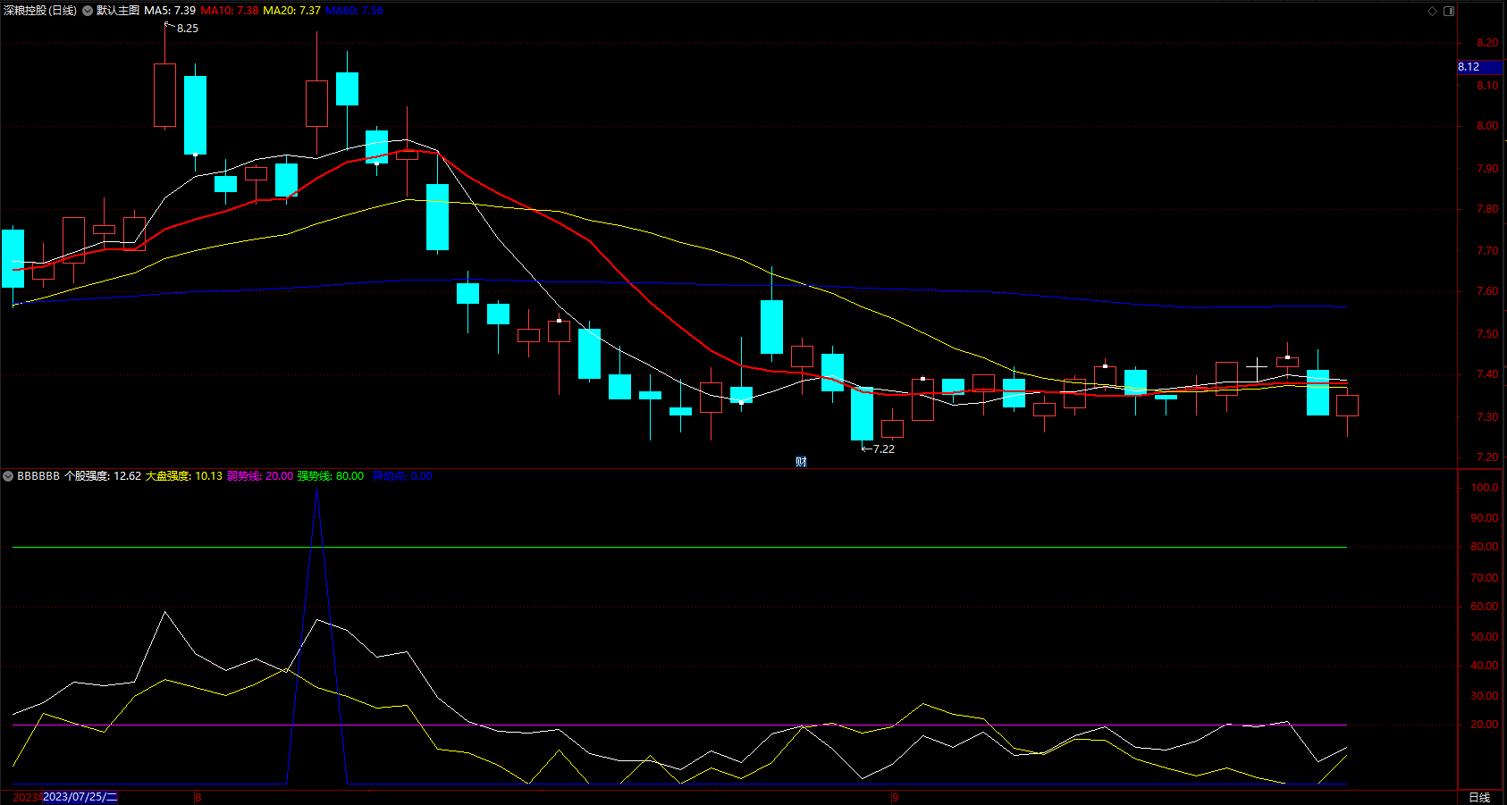Click the 80.00 indicator axis label
1507x805 pixels.
tap(1485, 547)
